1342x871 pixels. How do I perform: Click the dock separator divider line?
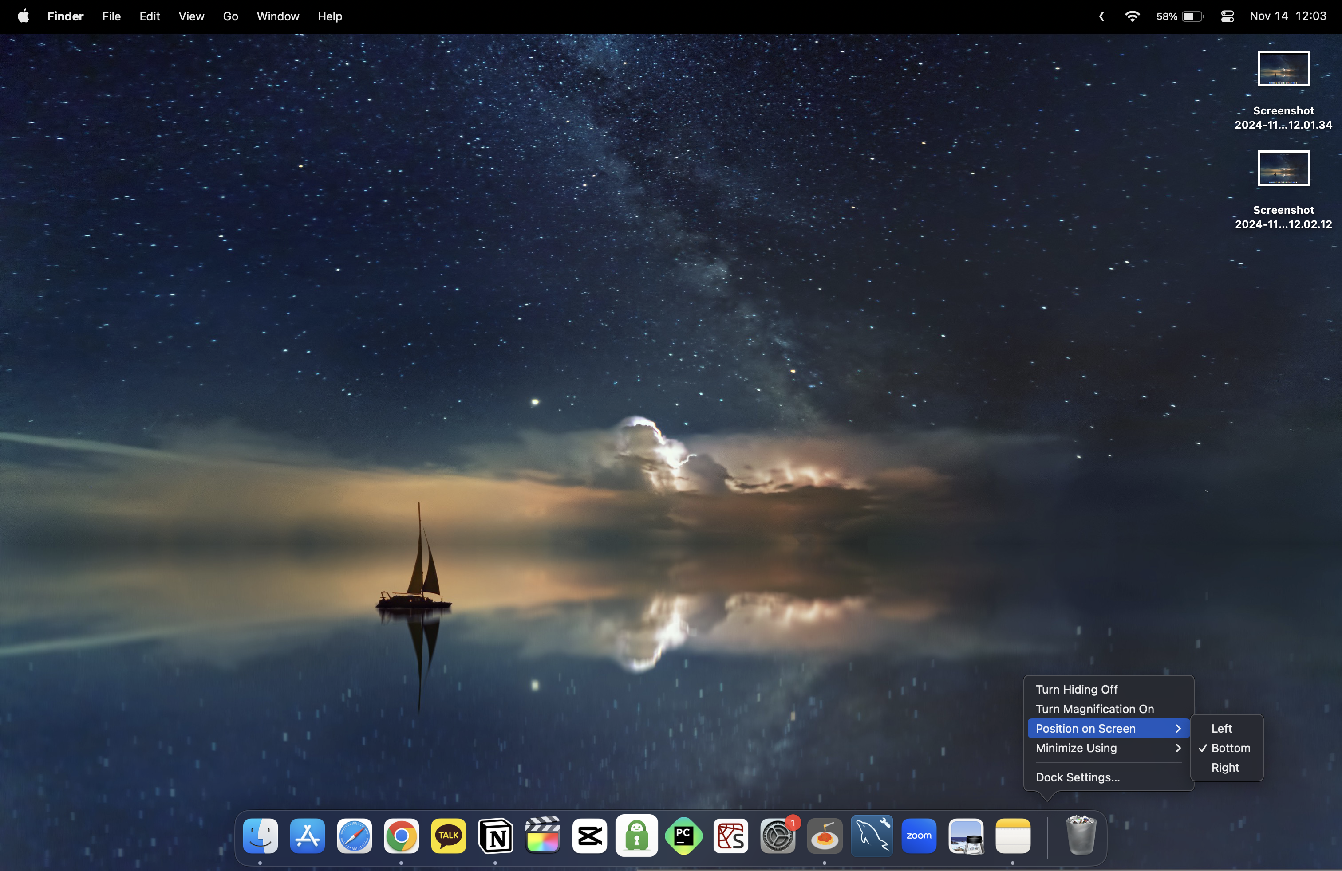click(1048, 837)
